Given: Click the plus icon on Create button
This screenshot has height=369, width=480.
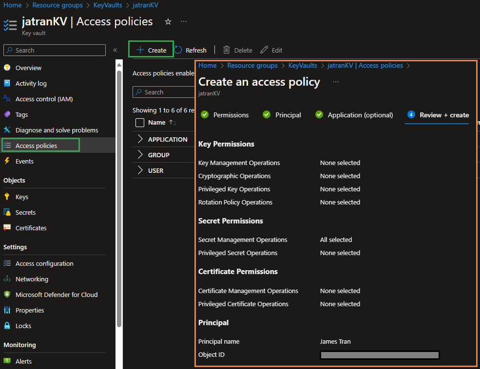Looking at the screenshot, I should [140, 50].
